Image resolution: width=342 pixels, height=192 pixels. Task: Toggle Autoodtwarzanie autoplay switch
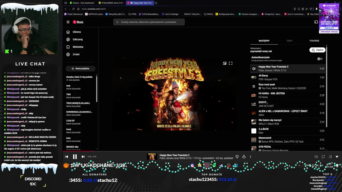pyautogui.click(x=320, y=59)
